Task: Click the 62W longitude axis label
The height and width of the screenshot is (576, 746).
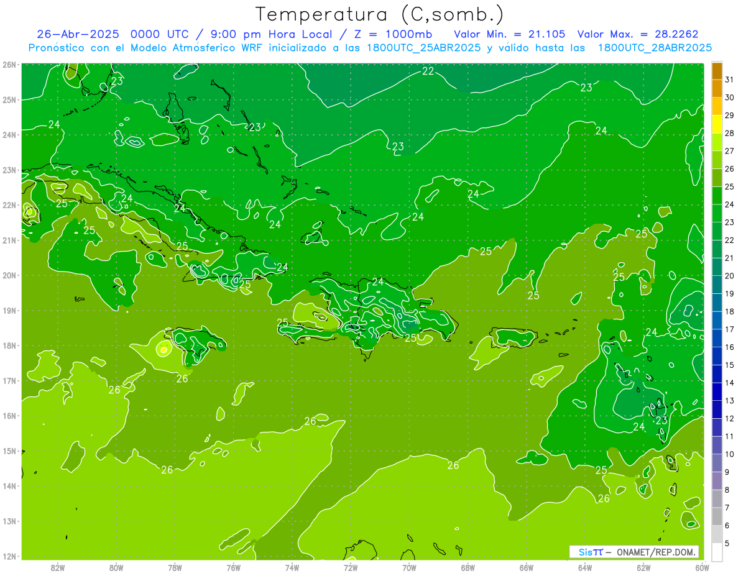Action: [643, 567]
